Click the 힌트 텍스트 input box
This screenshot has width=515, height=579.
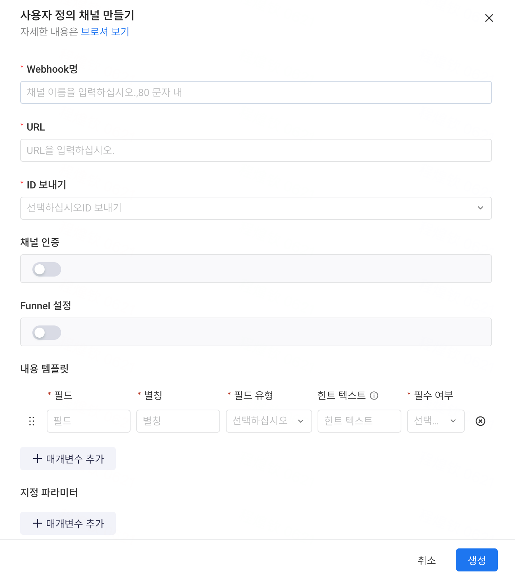click(x=359, y=421)
